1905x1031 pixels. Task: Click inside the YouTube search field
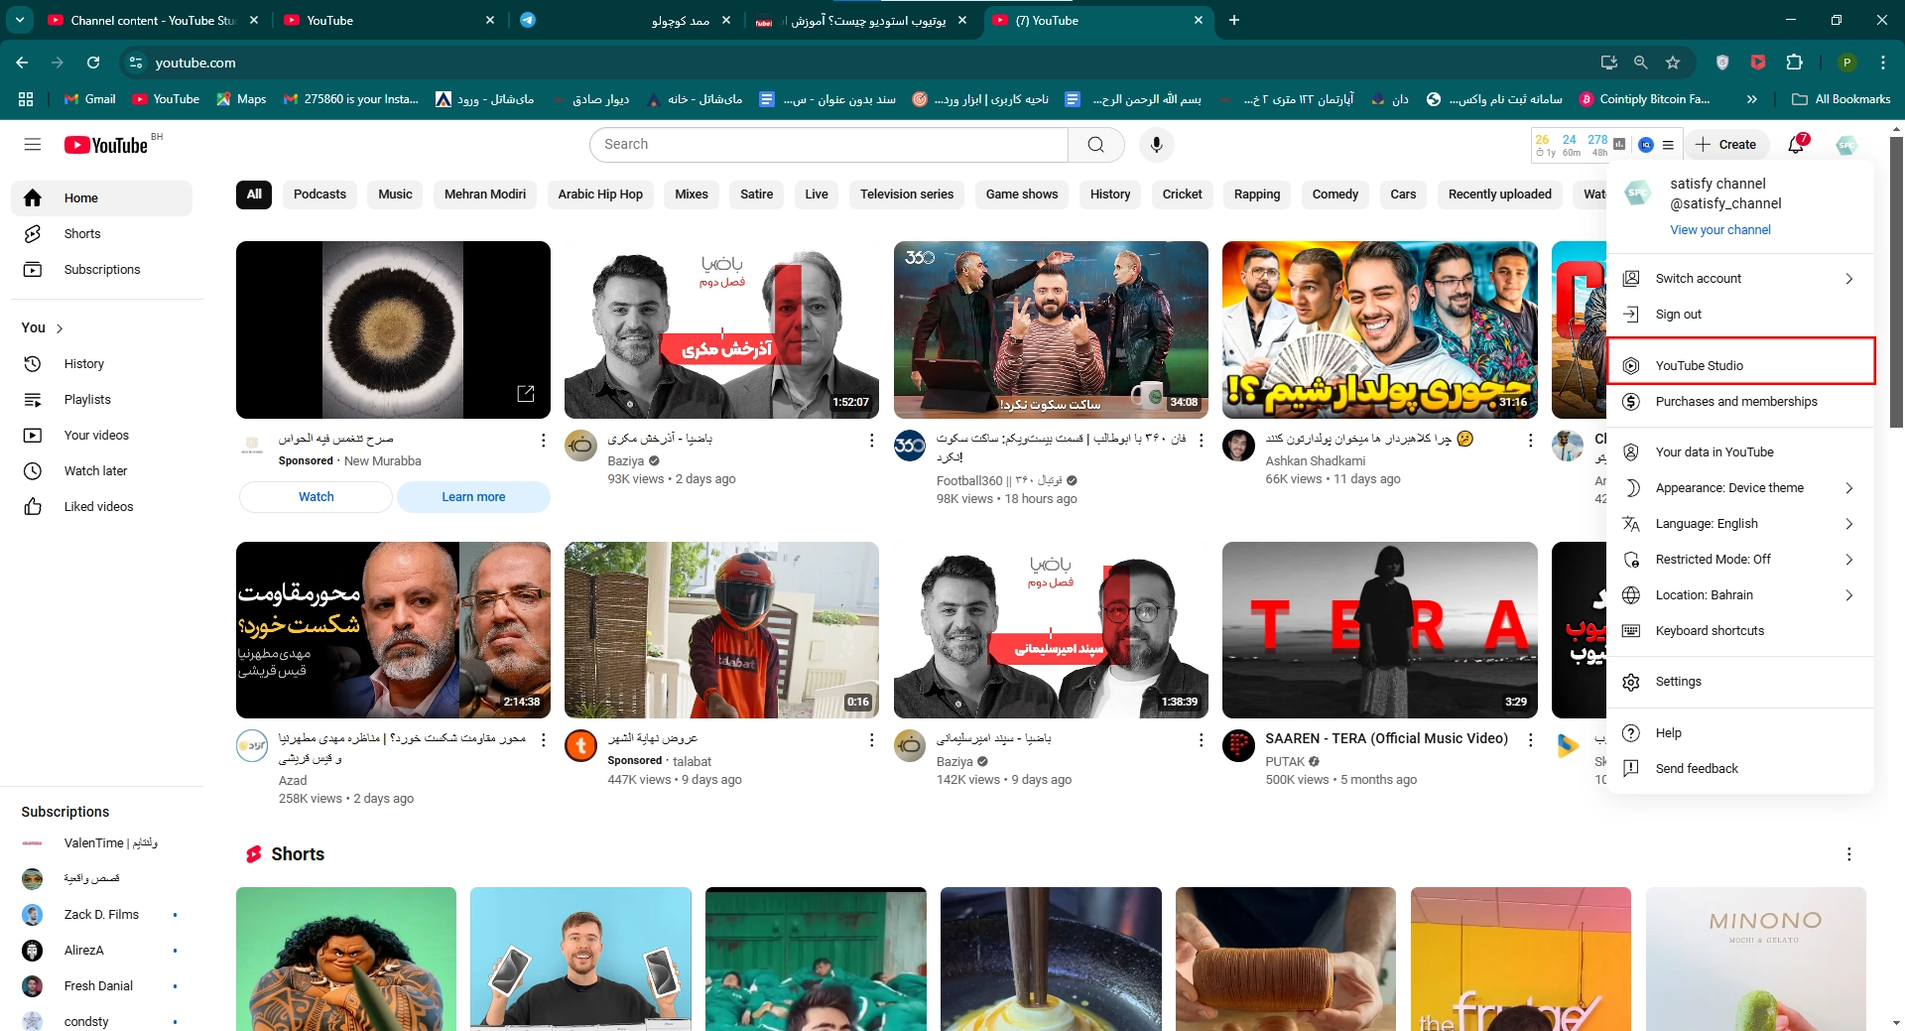[x=828, y=145]
